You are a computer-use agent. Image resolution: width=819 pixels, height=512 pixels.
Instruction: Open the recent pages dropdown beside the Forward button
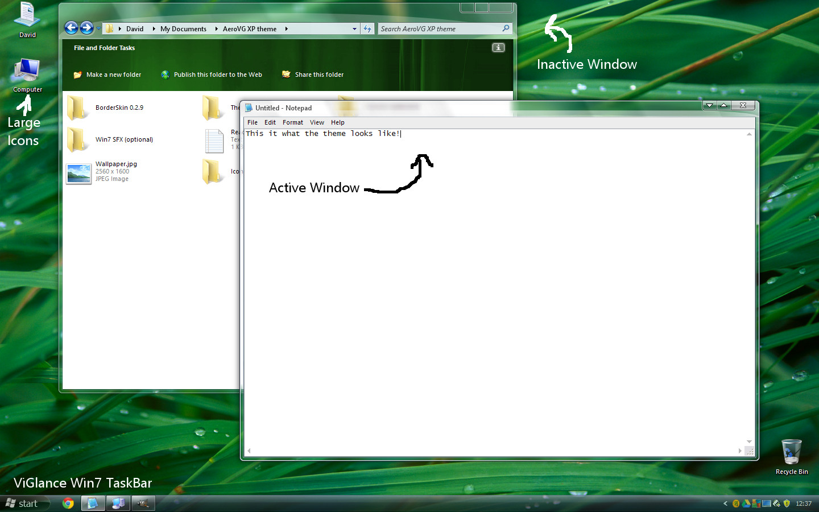98,28
